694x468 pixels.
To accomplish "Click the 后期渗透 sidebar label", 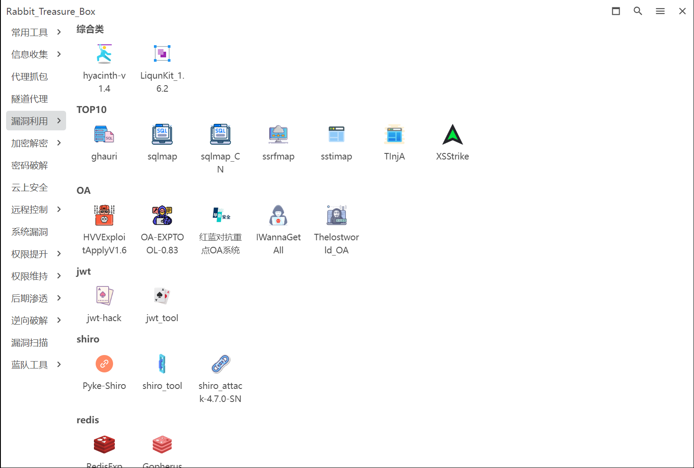I will tap(30, 298).
